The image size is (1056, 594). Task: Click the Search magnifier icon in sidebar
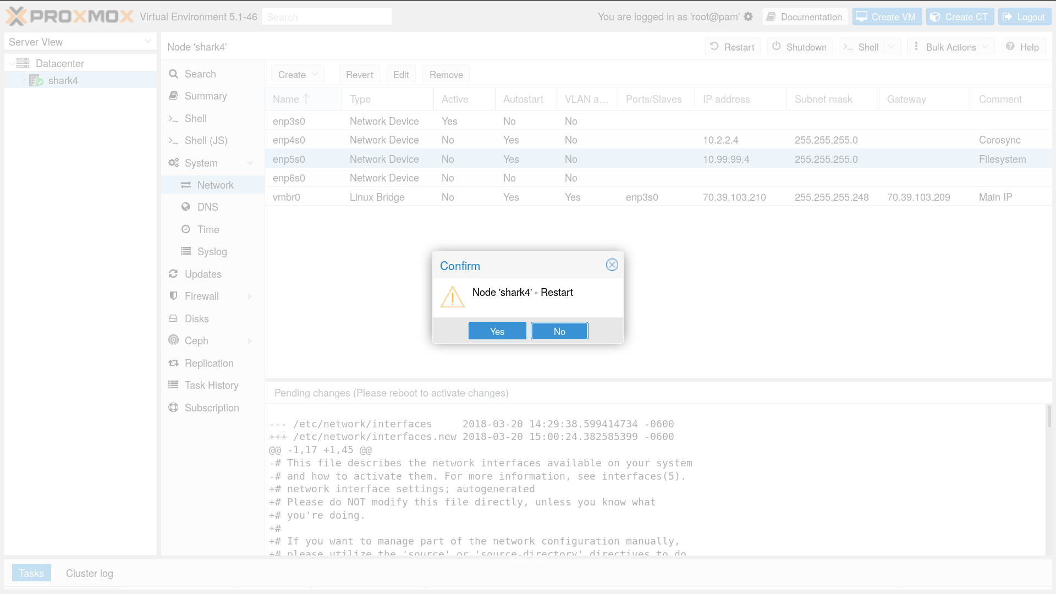[173, 74]
